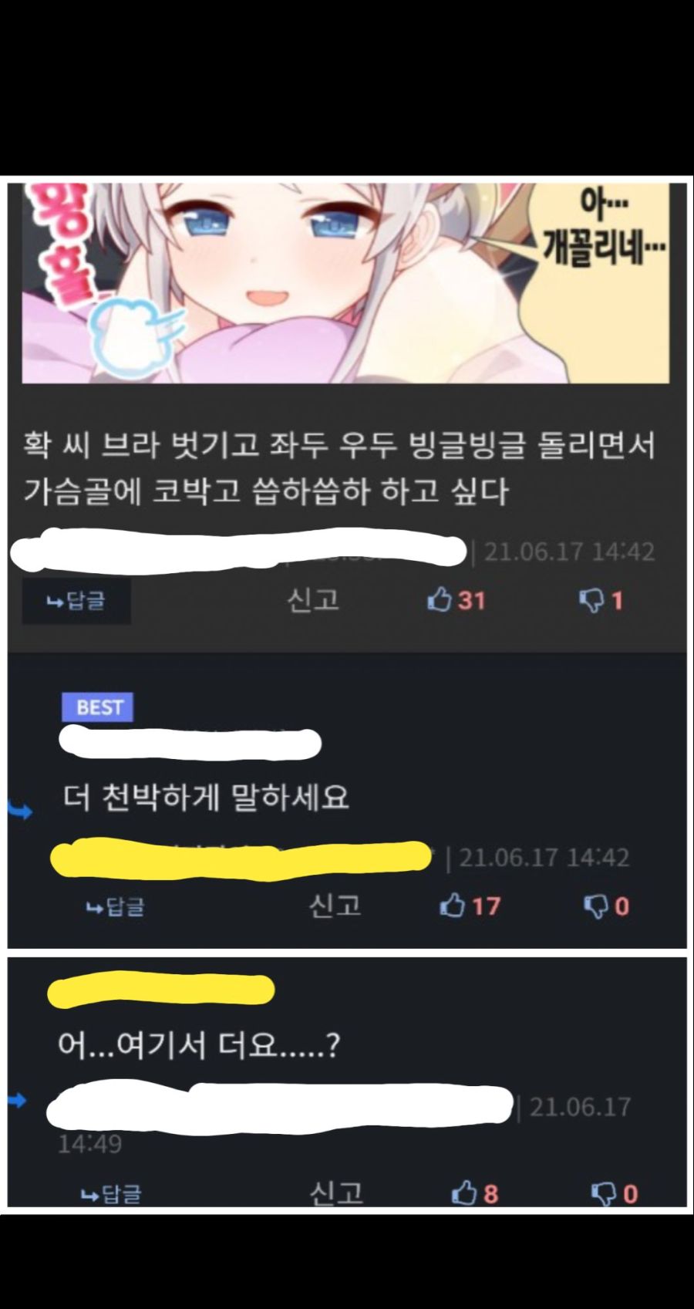The height and width of the screenshot is (1309, 694).
Task: Select the reply text 더 천박하게 말하세요
Action: click(206, 797)
